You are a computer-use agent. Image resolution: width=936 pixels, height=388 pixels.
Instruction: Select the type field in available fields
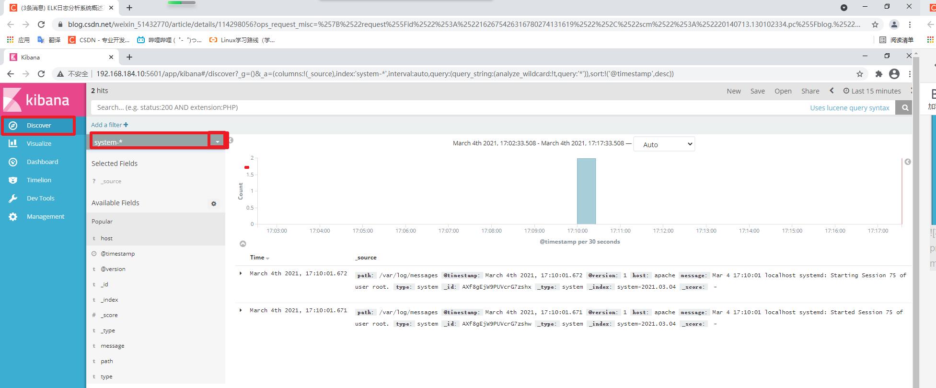[x=106, y=376]
